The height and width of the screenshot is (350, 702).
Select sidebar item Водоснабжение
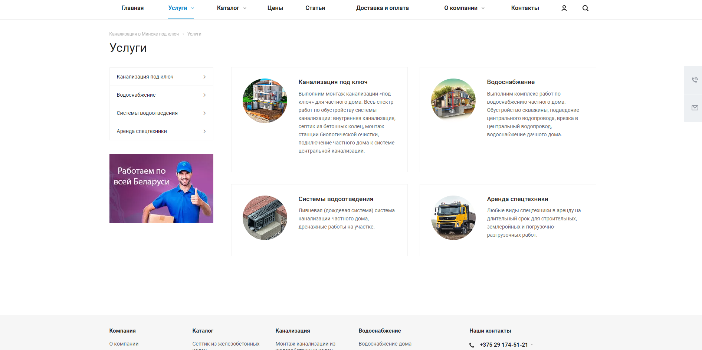[x=161, y=95]
